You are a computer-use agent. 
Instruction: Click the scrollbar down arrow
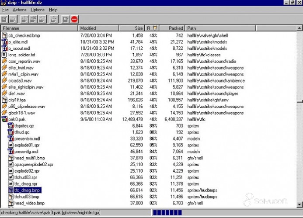(x=300, y=204)
